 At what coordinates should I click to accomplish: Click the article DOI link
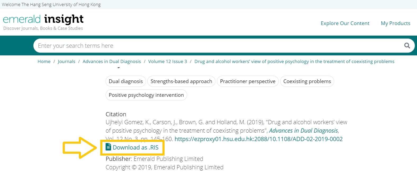[259, 139]
